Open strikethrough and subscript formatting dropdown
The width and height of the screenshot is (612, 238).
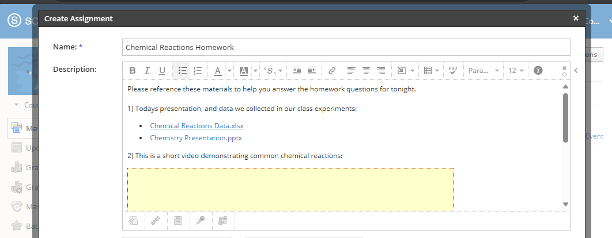pos(273,71)
